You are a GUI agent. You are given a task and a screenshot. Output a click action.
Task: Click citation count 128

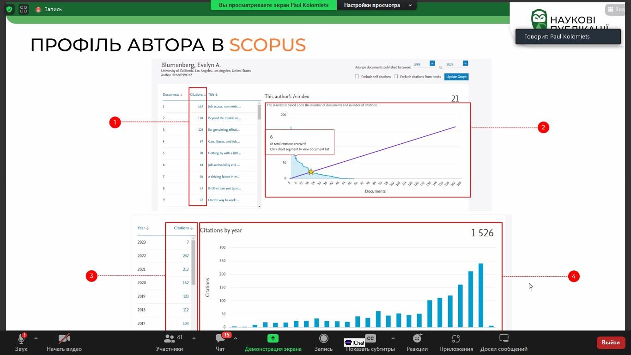[x=200, y=118]
